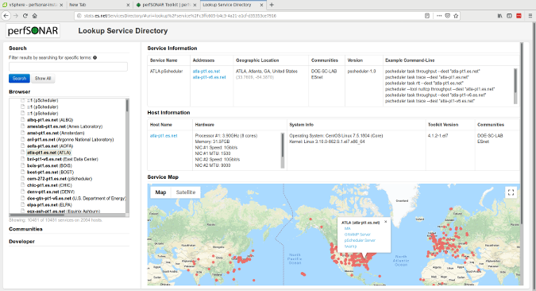Image resolution: width=536 pixels, height=291 pixels.
Task: Open the atla-pt1.es.net host name link
Action: click(x=164, y=136)
